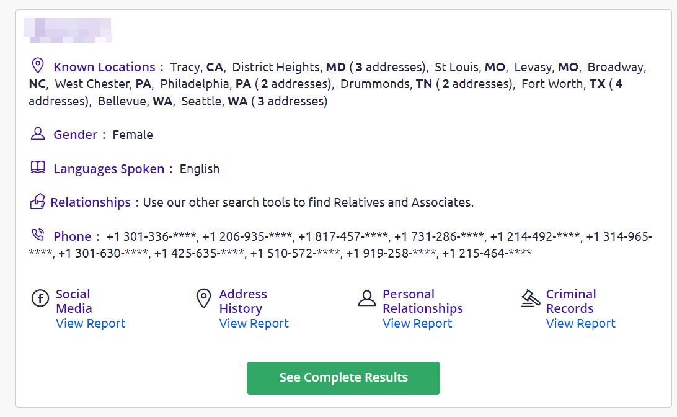This screenshot has width=677, height=417.
Task: Click the Known Locations label
Action: [x=104, y=67]
